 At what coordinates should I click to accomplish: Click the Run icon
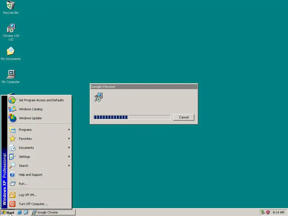click(x=12, y=184)
